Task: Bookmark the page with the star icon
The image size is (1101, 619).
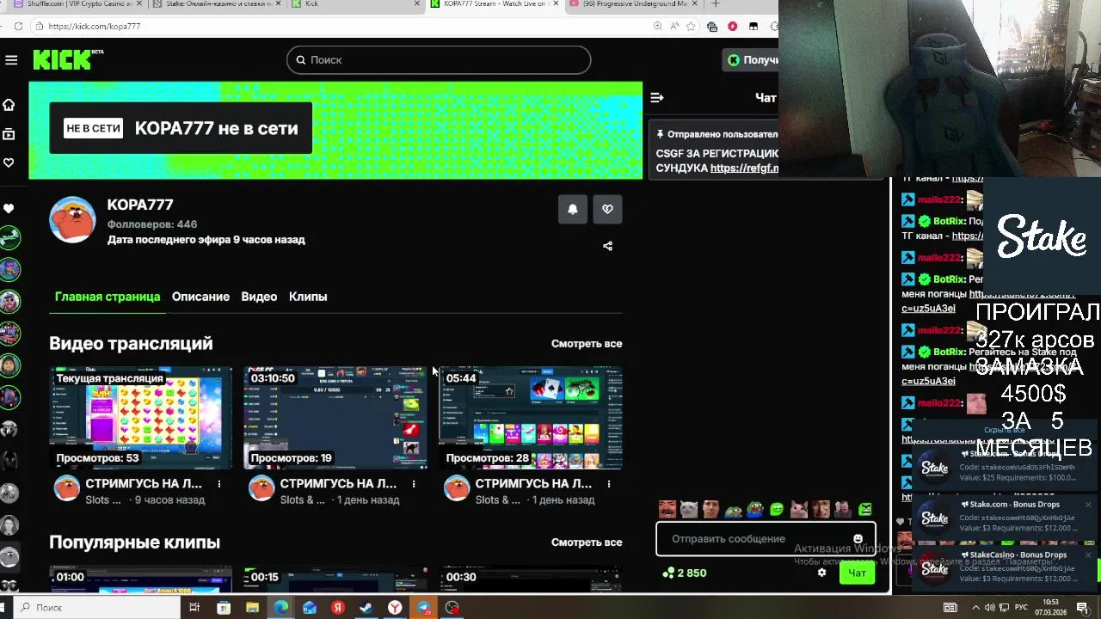Action: 691,27
